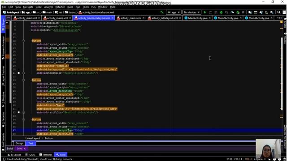Click LinearLayout in the editor breadcrumb
This screenshot has width=287, height=161.
[x=33, y=138]
